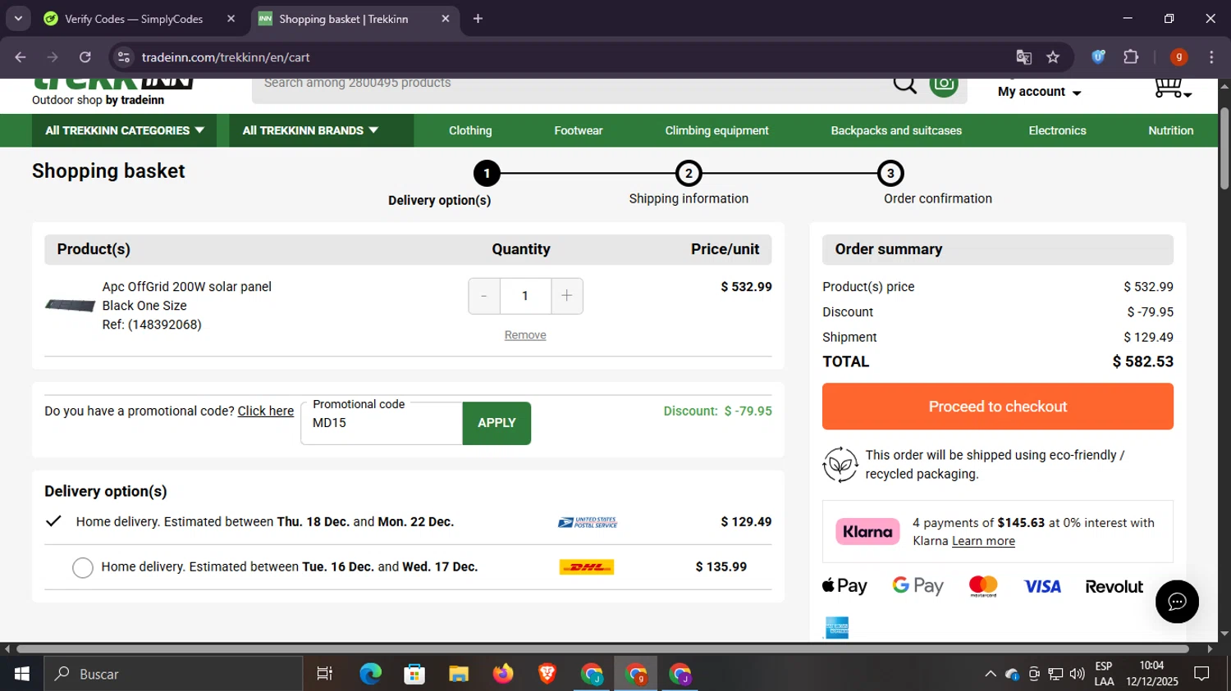Apply the promotional code
The width and height of the screenshot is (1231, 691).
(497, 423)
